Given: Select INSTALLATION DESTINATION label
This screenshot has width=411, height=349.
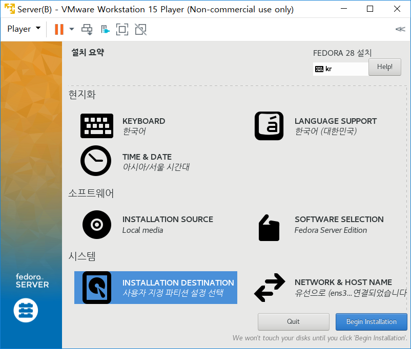Looking at the screenshot, I should point(178,283).
